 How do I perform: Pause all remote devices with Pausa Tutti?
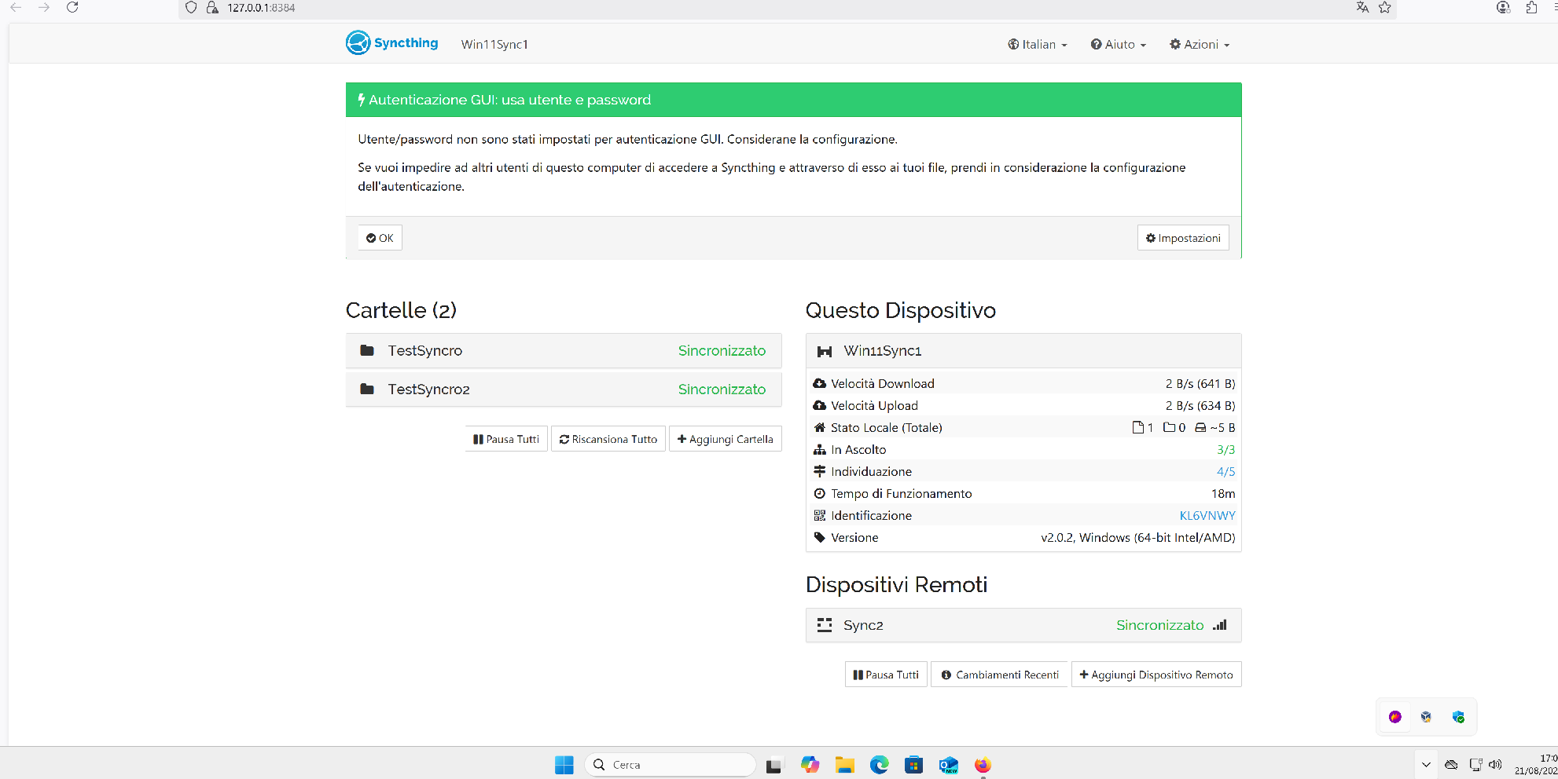886,675
